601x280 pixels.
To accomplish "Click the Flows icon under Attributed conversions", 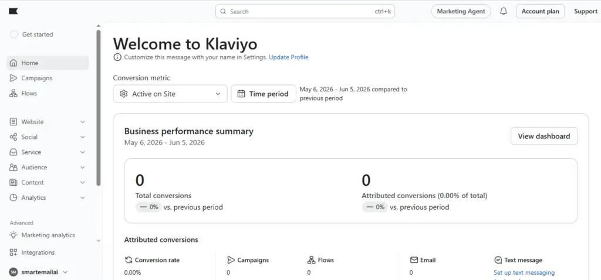I will click(x=311, y=260).
